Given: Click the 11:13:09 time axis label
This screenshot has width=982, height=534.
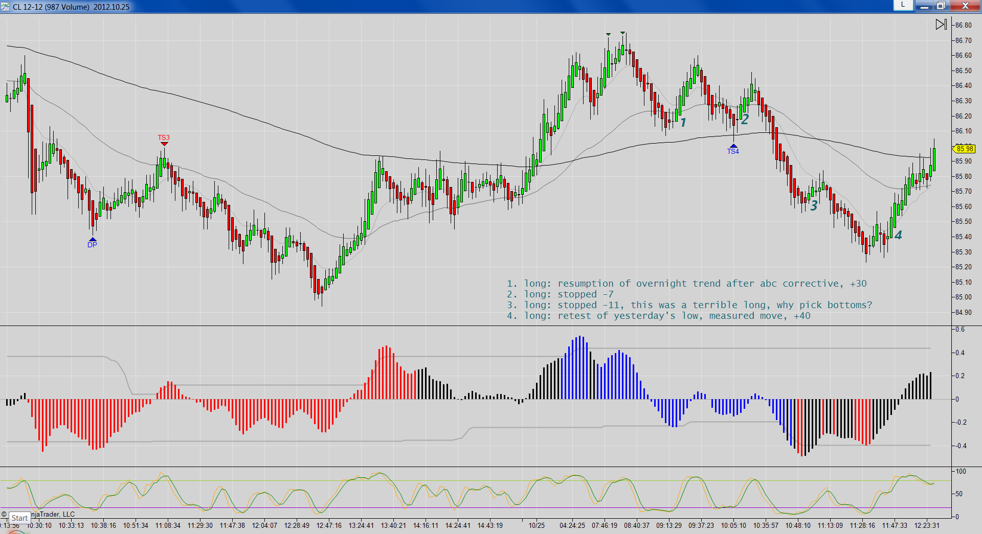Looking at the screenshot, I should (x=830, y=525).
